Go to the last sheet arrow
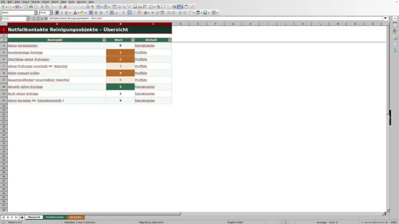The width and height of the screenshot is (399, 224). coord(16,217)
